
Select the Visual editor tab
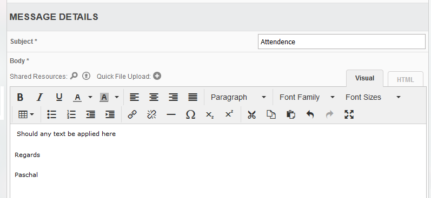(364, 78)
